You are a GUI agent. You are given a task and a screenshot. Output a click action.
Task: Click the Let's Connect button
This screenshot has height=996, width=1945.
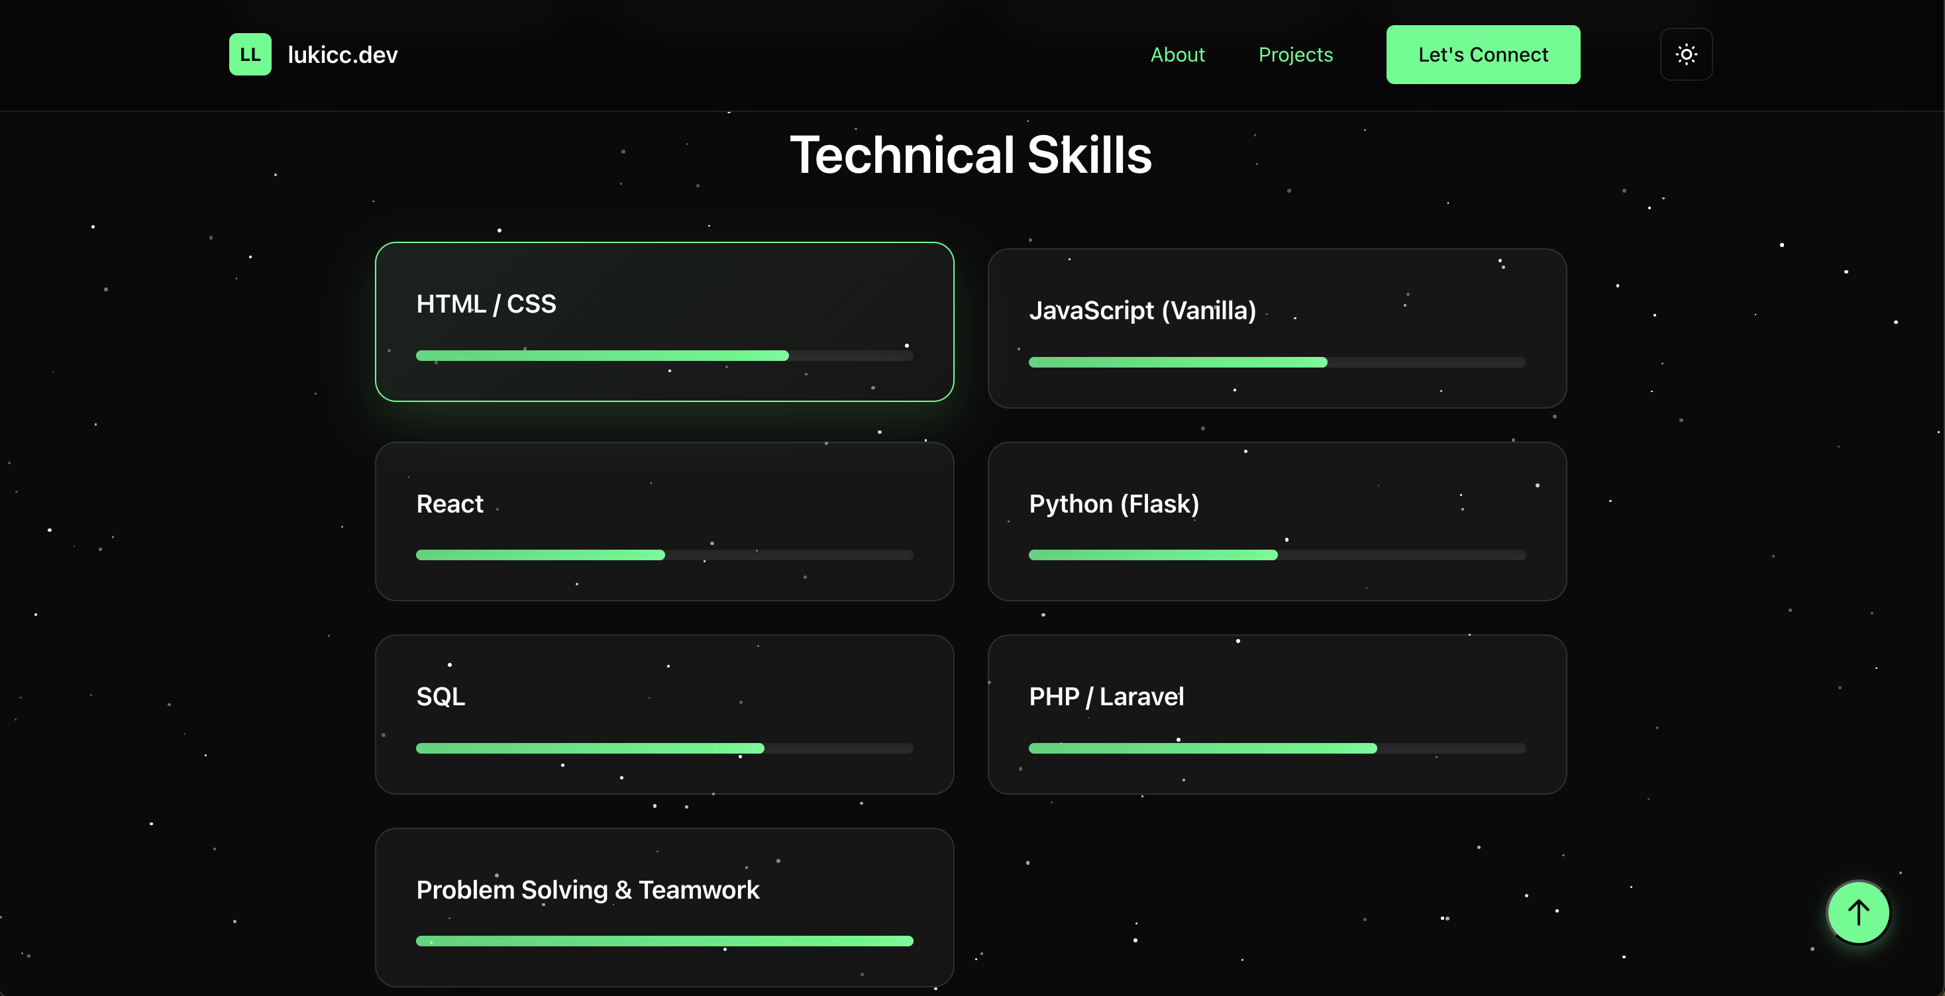(1483, 54)
